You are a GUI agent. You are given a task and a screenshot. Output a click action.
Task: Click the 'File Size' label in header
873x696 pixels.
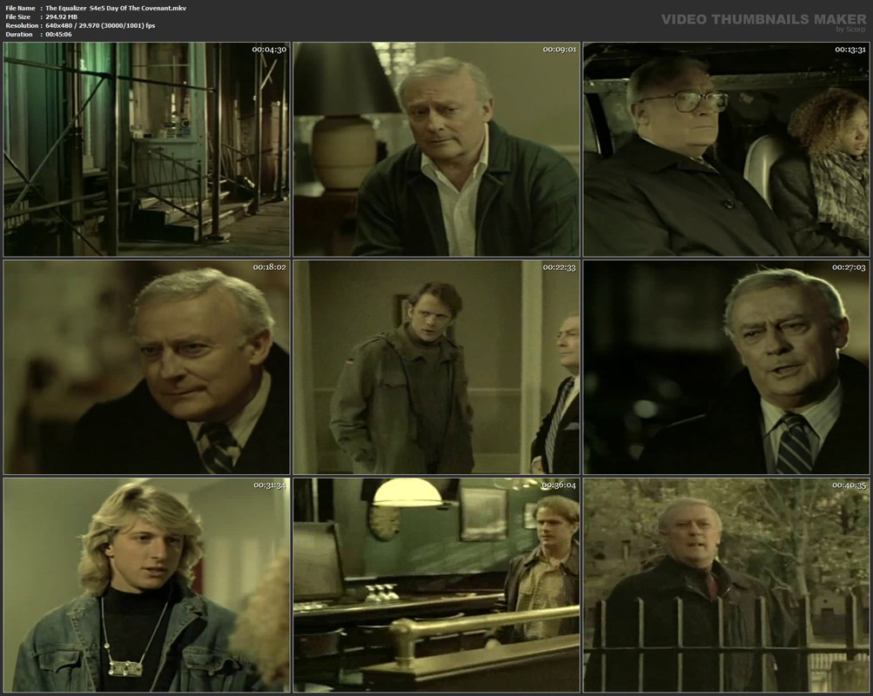pos(17,17)
